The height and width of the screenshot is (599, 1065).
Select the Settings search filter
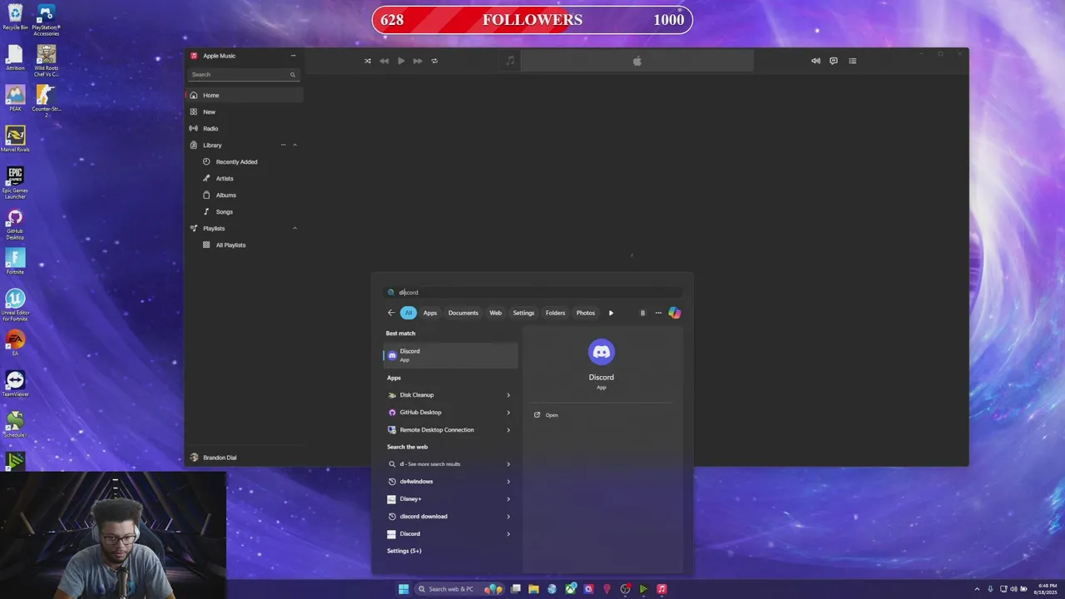pos(523,313)
